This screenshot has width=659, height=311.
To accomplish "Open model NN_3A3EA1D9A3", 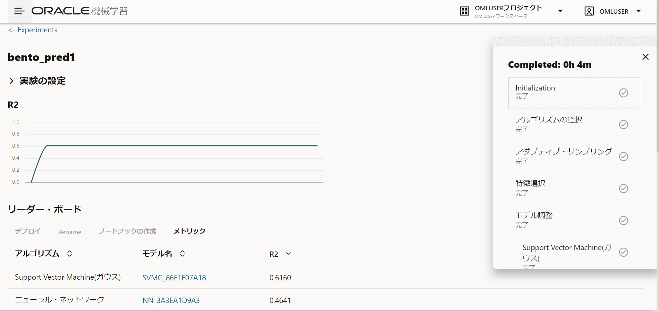I will pyautogui.click(x=171, y=300).
